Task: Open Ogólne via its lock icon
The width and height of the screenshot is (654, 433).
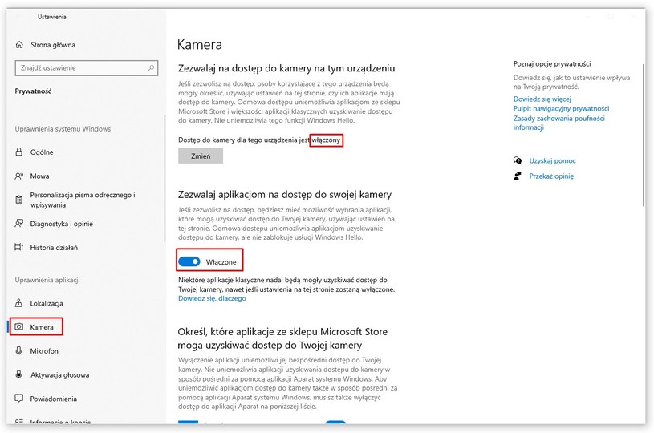Action: [x=18, y=152]
